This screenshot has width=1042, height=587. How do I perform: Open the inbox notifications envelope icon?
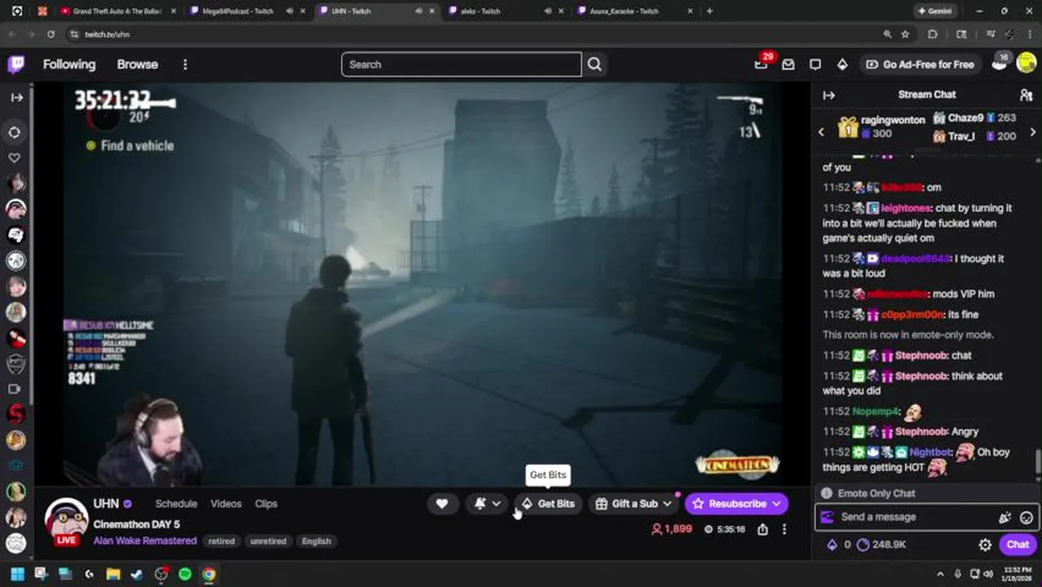(x=788, y=64)
